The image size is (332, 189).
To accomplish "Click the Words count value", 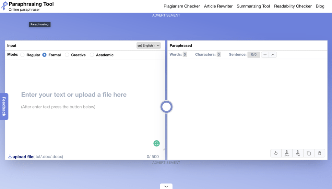I will tap(184, 55).
